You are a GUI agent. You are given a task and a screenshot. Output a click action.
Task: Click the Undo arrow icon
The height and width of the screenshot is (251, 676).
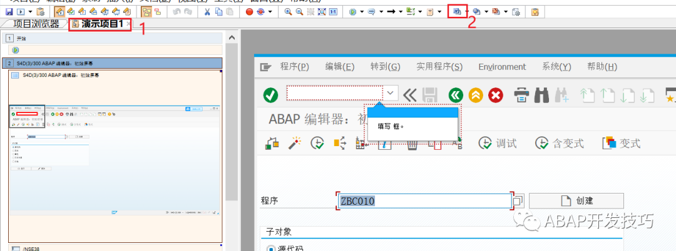coord(177,12)
